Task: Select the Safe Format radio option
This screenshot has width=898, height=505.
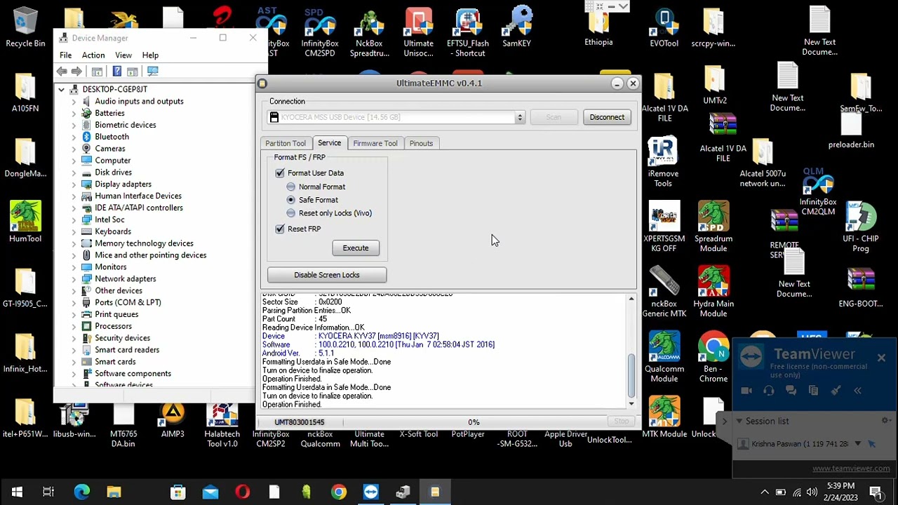Action: [291, 200]
